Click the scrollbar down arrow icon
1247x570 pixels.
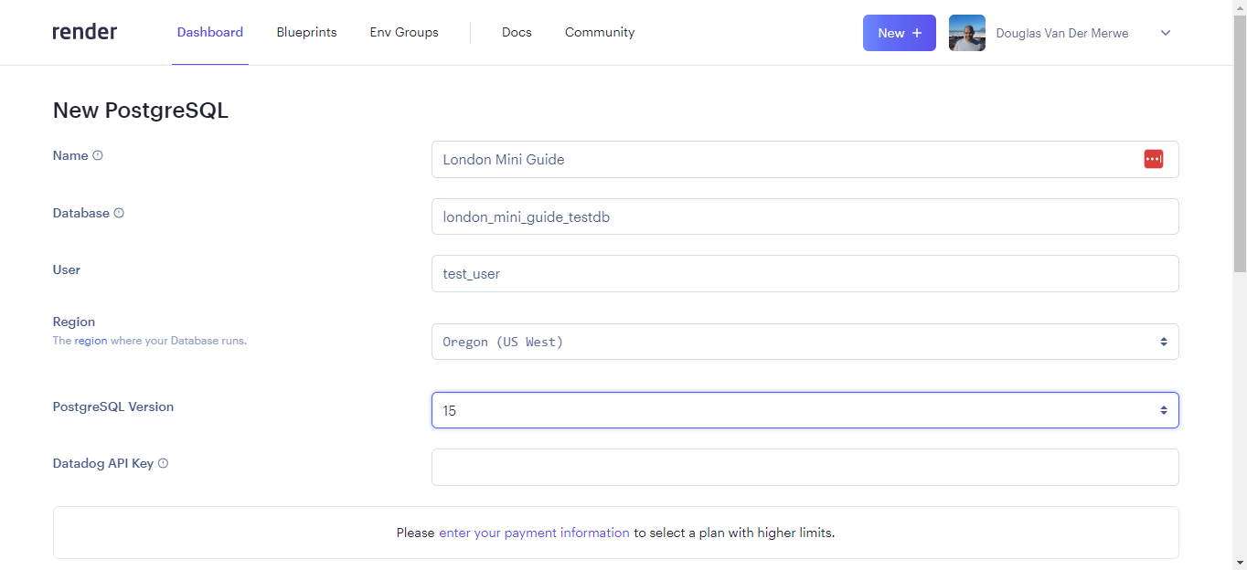coord(1240,563)
